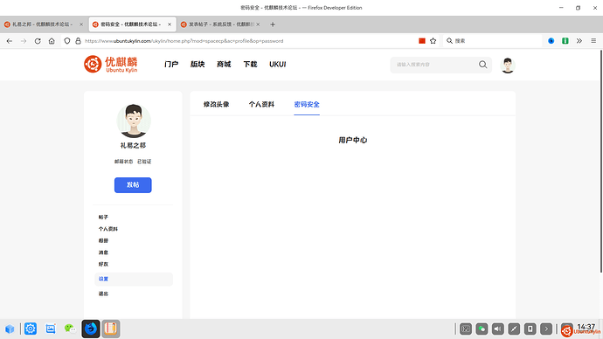Open 好友 in the sidebar

(x=103, y=264)
